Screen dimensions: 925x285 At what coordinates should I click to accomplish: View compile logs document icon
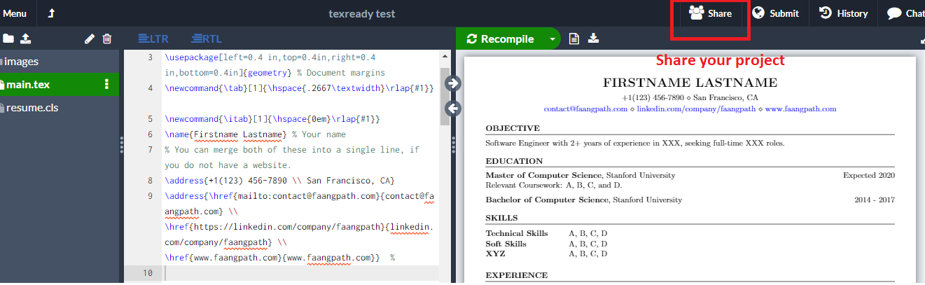[574, 39]
